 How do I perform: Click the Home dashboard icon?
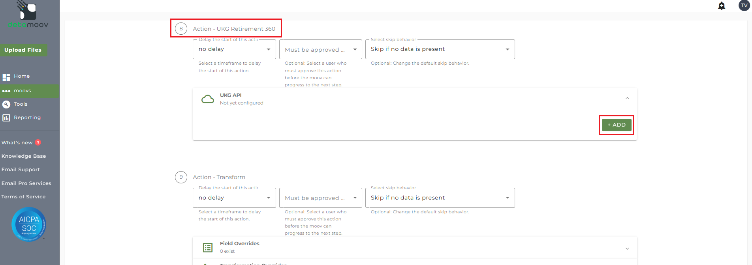pos(6,77)
